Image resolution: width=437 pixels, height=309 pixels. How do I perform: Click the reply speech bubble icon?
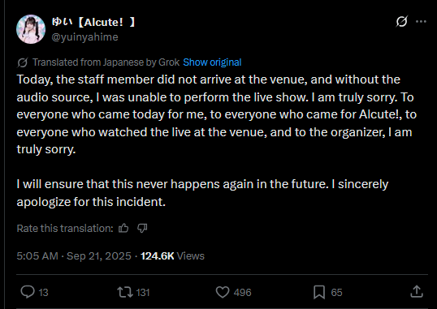28,292
